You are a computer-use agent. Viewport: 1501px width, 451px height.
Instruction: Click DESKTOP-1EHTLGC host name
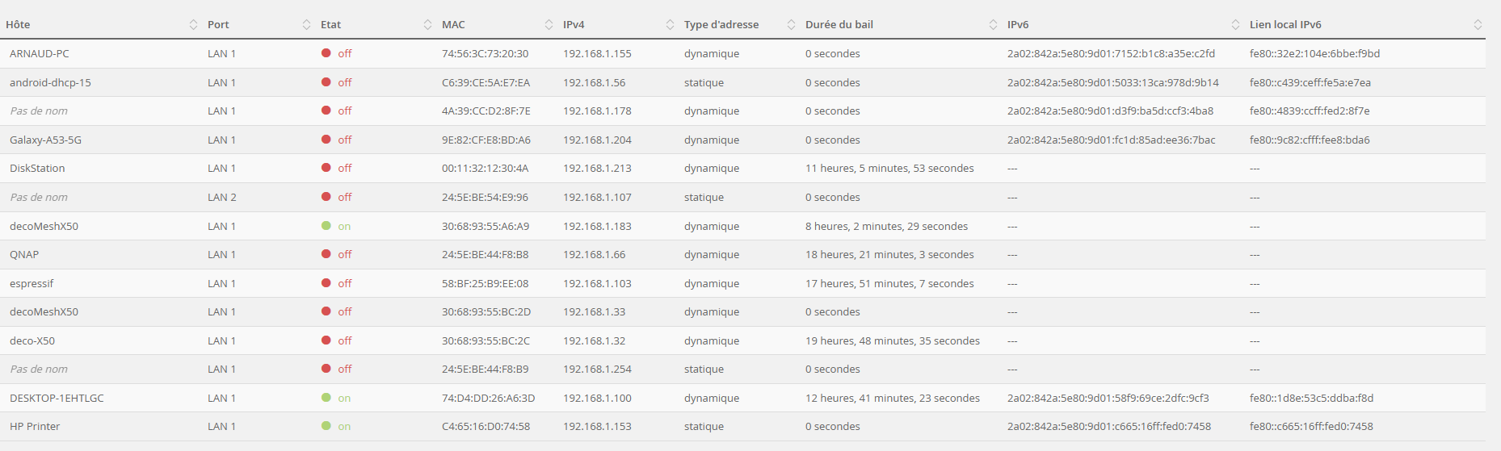(x=57, y=398)
